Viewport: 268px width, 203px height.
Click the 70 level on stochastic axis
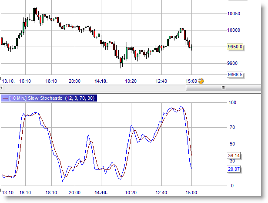coord(232,127)
